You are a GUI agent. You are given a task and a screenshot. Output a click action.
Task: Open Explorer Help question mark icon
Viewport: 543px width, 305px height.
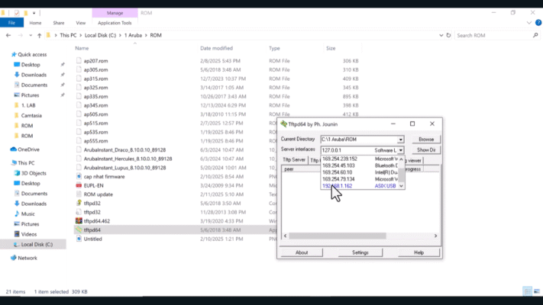538,22
